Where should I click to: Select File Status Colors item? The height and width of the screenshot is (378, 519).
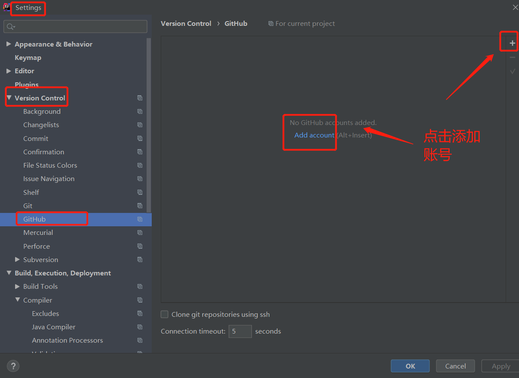pyautogui.click(x=50, y=166)
